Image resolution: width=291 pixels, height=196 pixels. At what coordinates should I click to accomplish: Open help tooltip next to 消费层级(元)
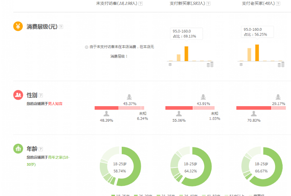click(x=61, y=27)
